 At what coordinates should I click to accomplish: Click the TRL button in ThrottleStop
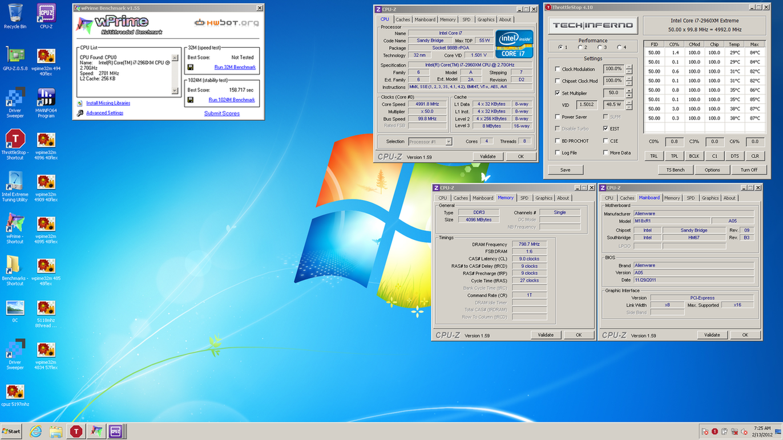pyautogui.click(x=654, y=156)
